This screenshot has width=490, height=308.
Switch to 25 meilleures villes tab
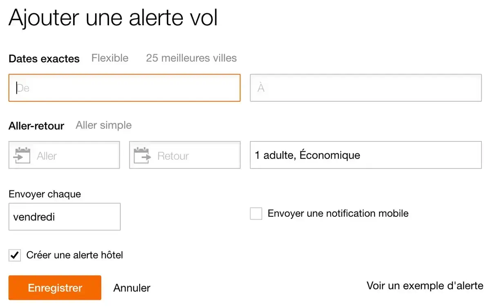(x=191, y=58)
